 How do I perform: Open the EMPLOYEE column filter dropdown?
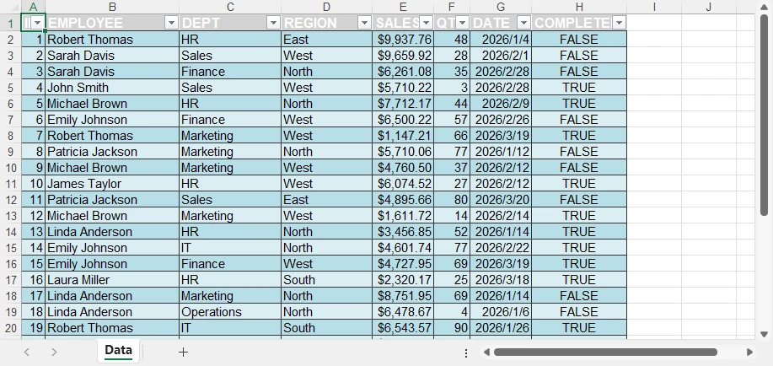point(171,23)
